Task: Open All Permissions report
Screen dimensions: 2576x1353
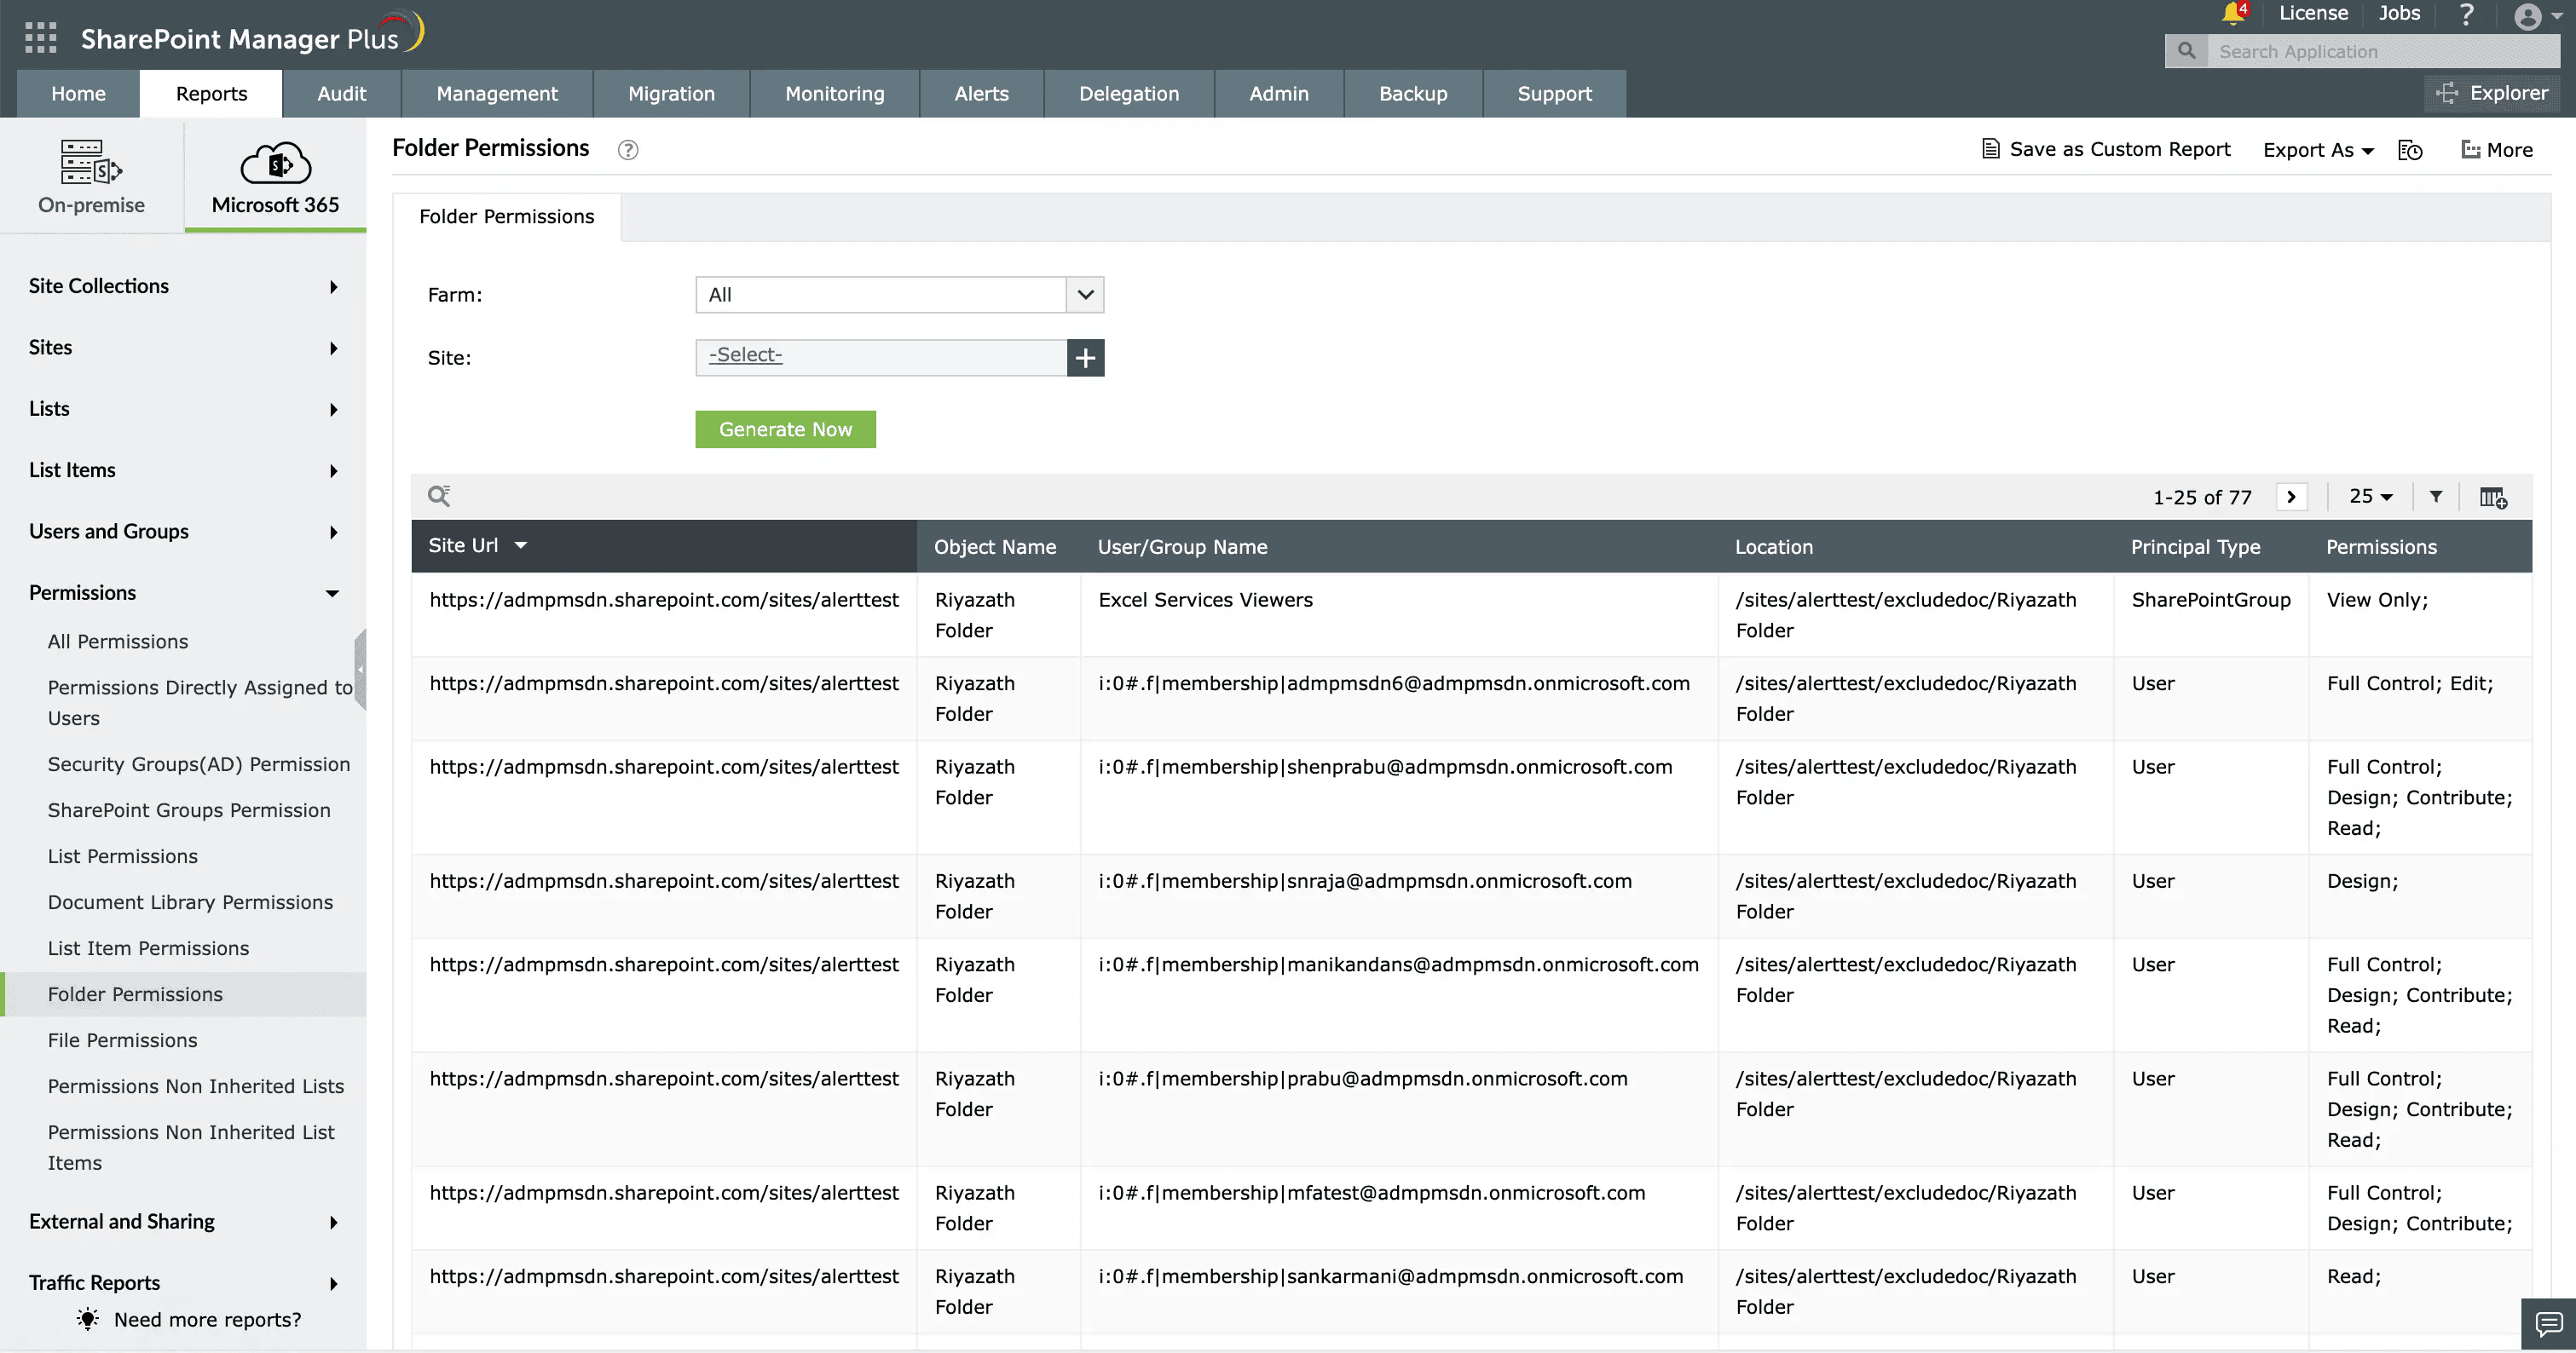Action: (x=118, y=642)
